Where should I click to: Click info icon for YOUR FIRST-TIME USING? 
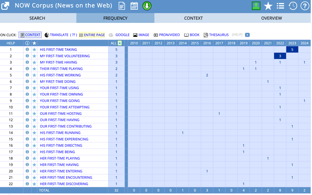[x=27, y=88]
